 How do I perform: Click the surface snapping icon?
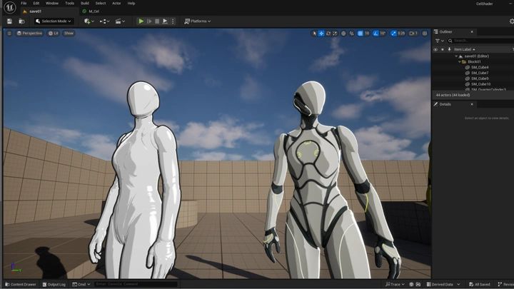click(x=351, y=34)
